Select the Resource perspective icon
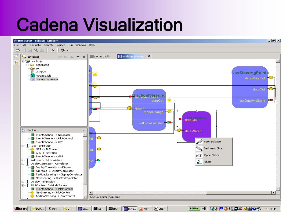289x217 pixels. [16, 63]
